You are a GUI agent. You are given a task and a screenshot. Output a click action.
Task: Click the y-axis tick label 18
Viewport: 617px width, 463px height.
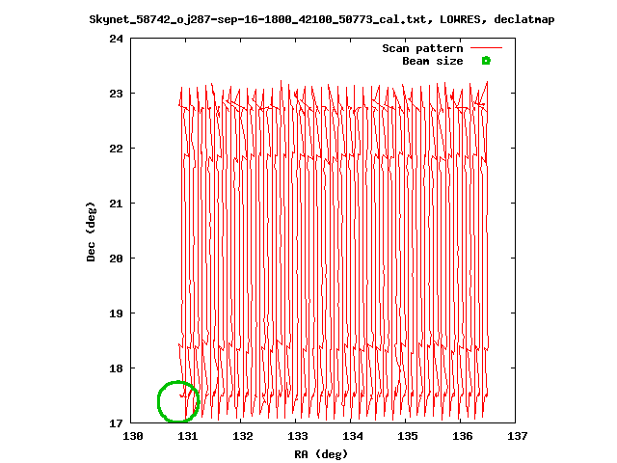click(116, 368)
